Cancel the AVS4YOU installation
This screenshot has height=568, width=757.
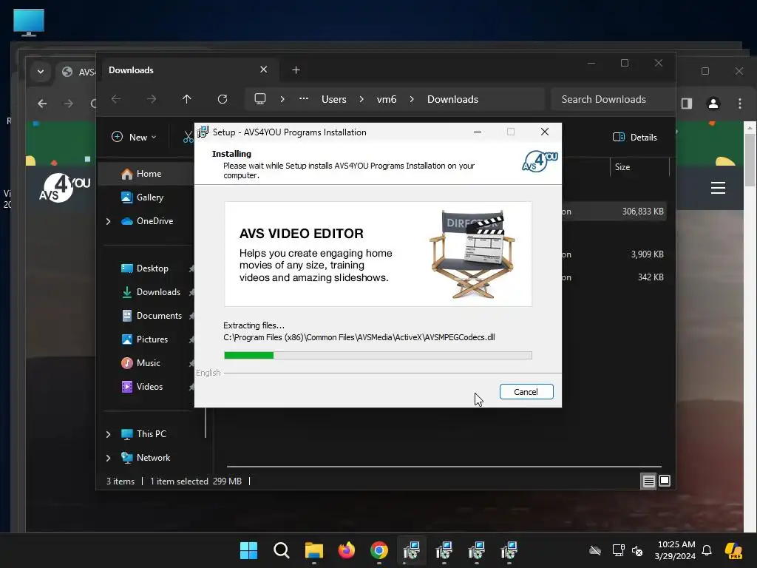(526, 392)
